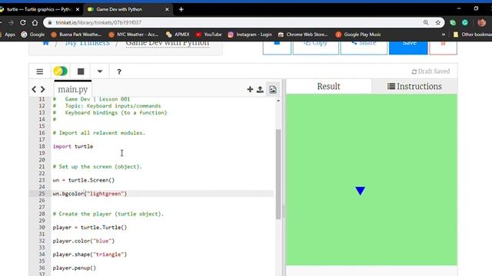Click the browser home button
492x276 pixels.
(35, 22)
